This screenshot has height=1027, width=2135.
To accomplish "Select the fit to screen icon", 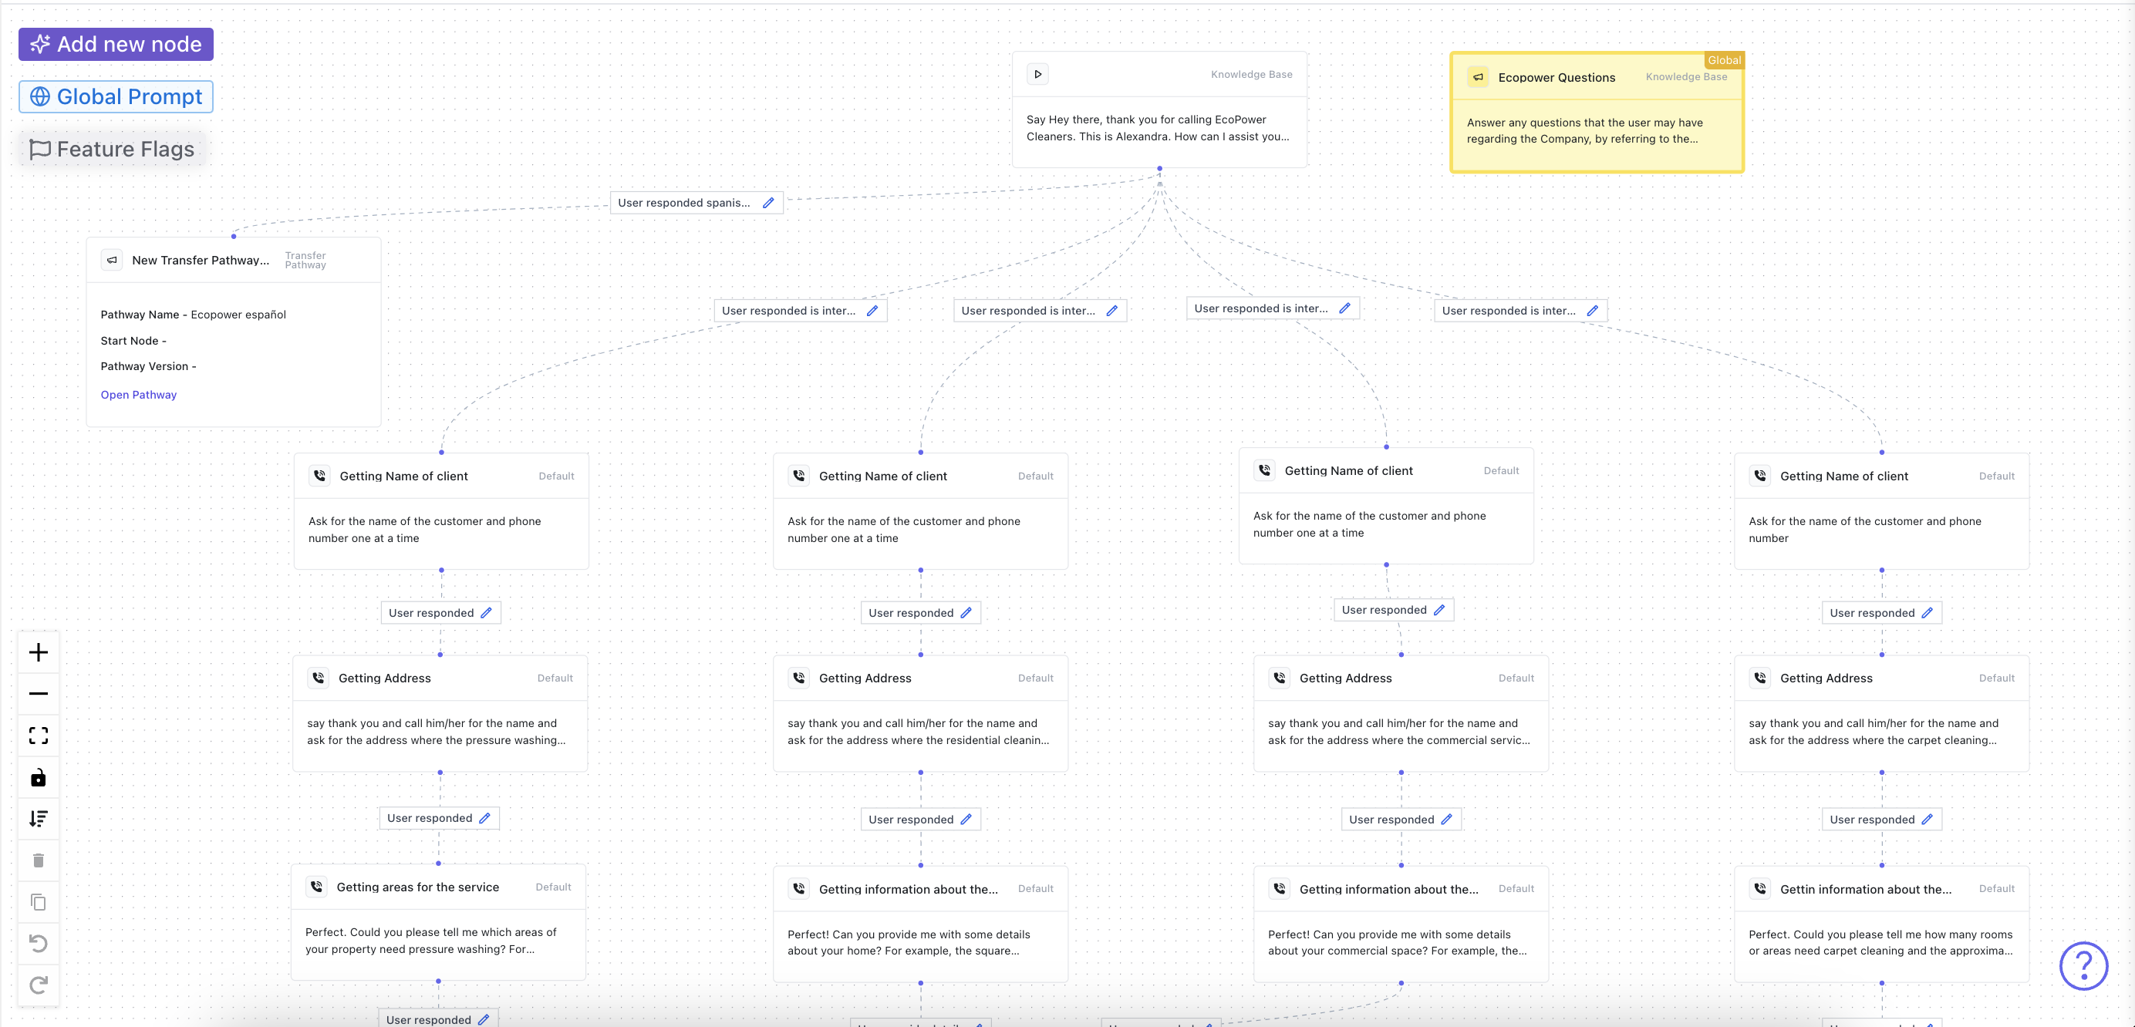I will 39,736.
